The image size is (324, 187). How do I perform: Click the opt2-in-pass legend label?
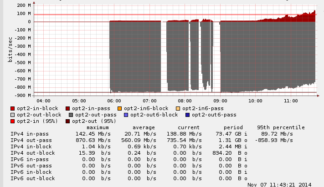pyautogui.click(x=91, y=109)
